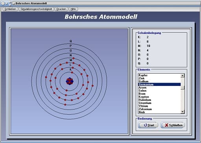Select Yttrium in the Elemente list
The image size is (201, 143).
(x=159, y=106)
